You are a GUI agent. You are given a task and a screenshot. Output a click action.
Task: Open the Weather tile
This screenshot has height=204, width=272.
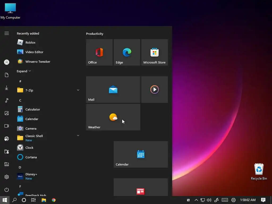tap(113, 117)
